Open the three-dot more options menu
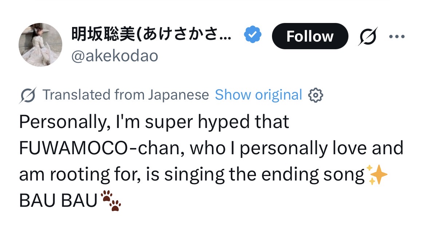 click(397, 36)
